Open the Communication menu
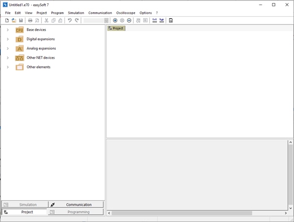294x222 pixels. click(x=100, y=13)
